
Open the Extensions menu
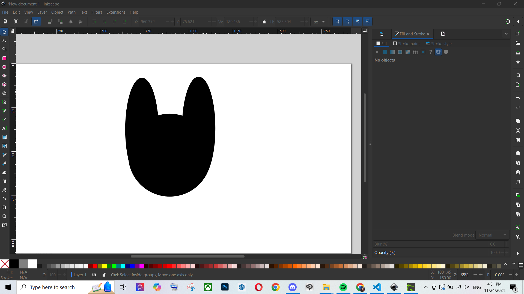(116, 12)
